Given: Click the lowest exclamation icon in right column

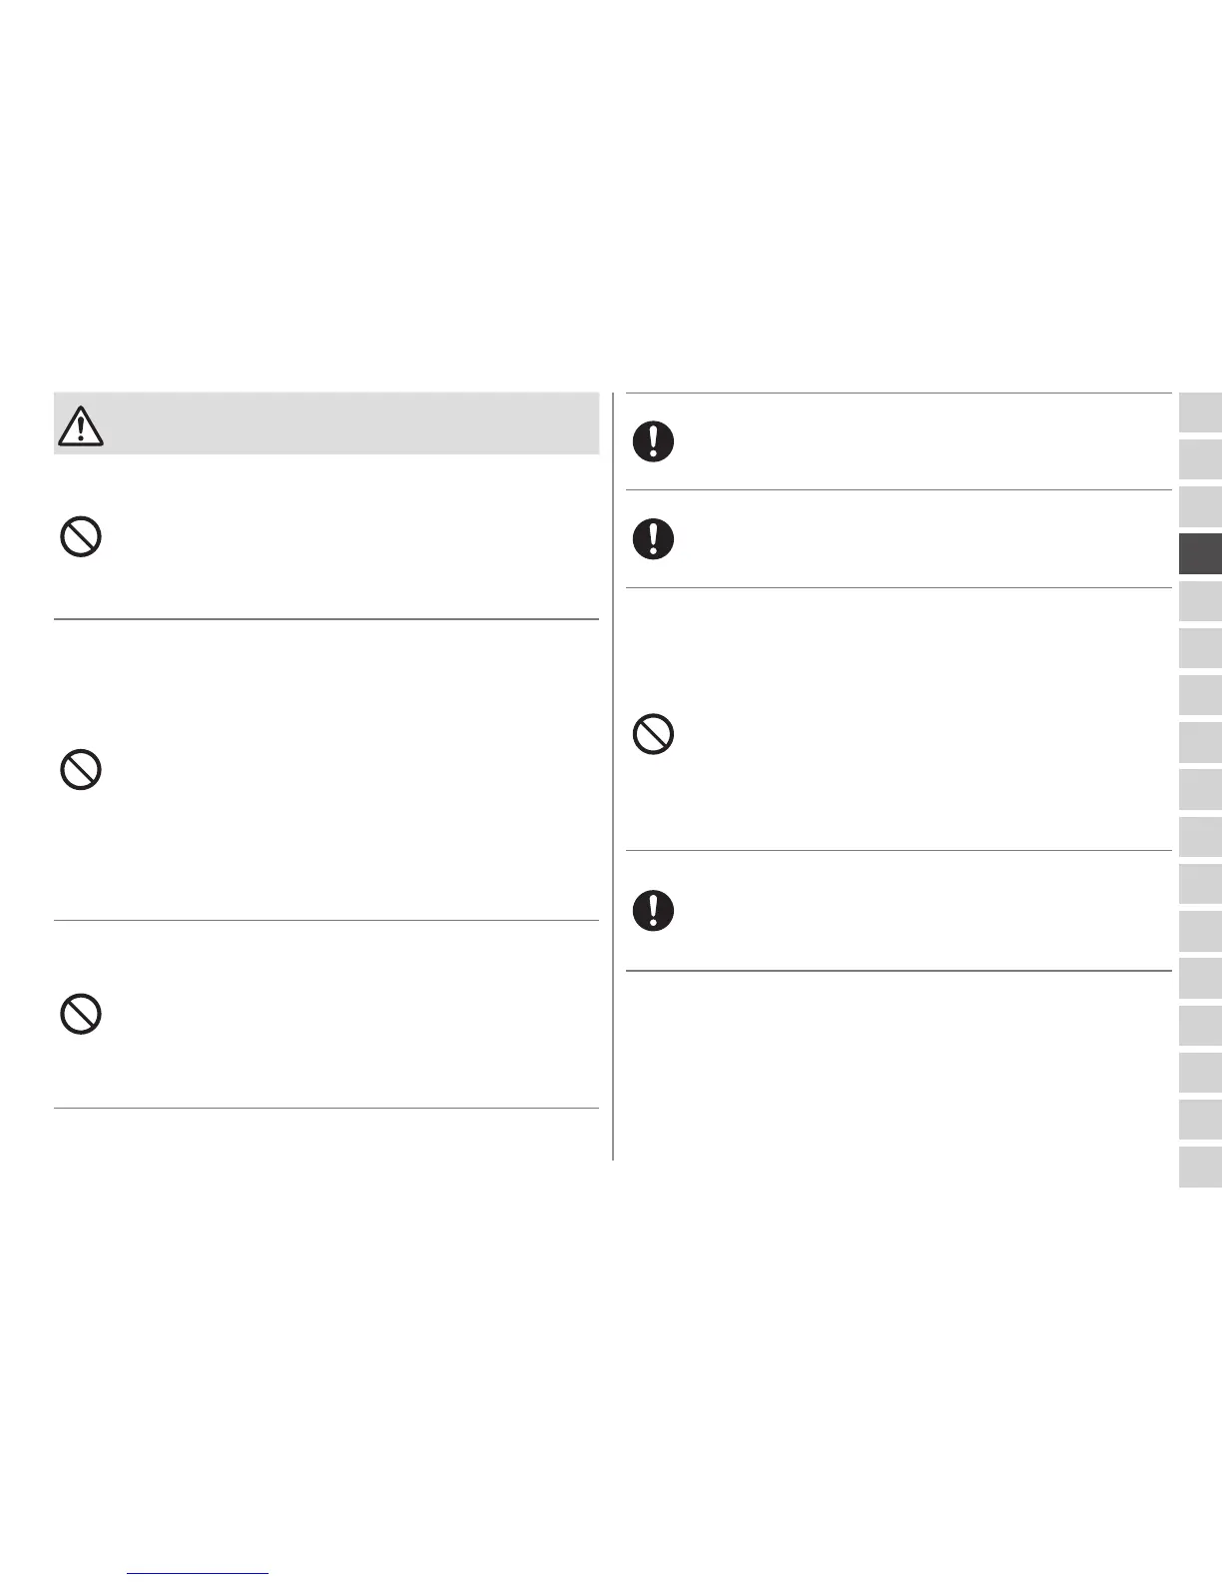Looking at the screenshot, I should [653, 910].
